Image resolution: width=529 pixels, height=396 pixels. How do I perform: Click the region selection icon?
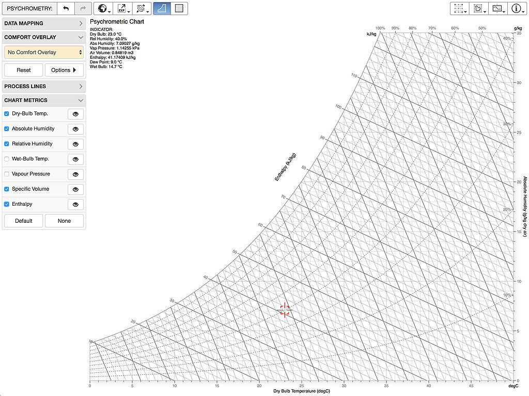477,8
